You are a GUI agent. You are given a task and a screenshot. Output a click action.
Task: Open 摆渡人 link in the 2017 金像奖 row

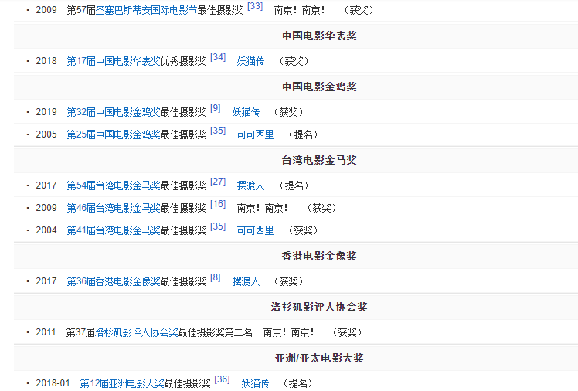click(246, 281)
